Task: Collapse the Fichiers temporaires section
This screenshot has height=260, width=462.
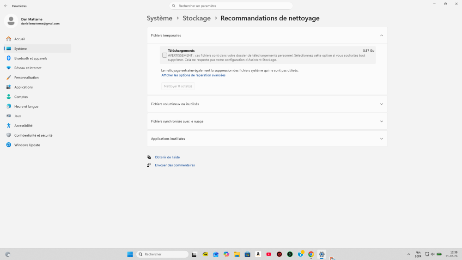Action: pos(381,36)
